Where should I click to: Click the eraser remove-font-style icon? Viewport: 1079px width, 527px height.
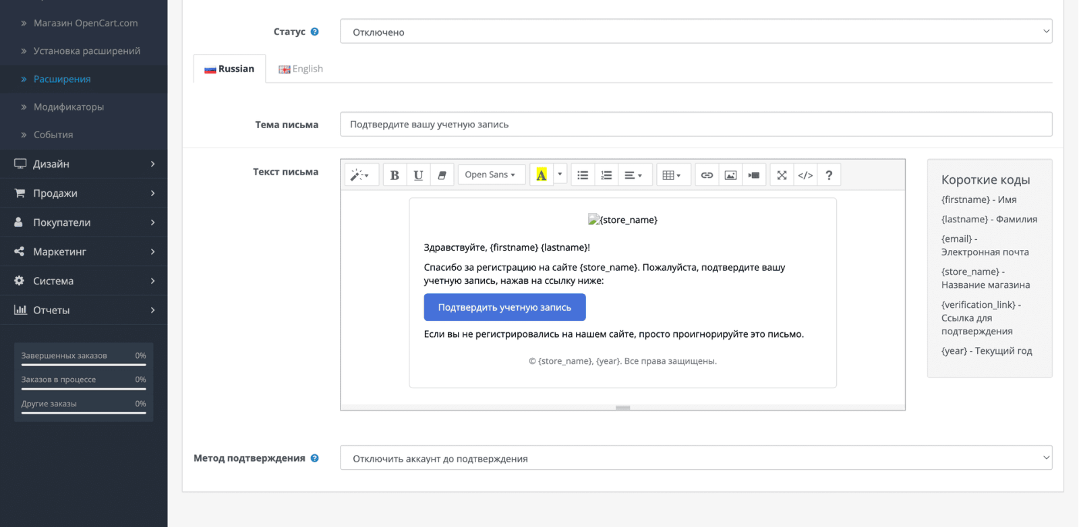(442, 175)
